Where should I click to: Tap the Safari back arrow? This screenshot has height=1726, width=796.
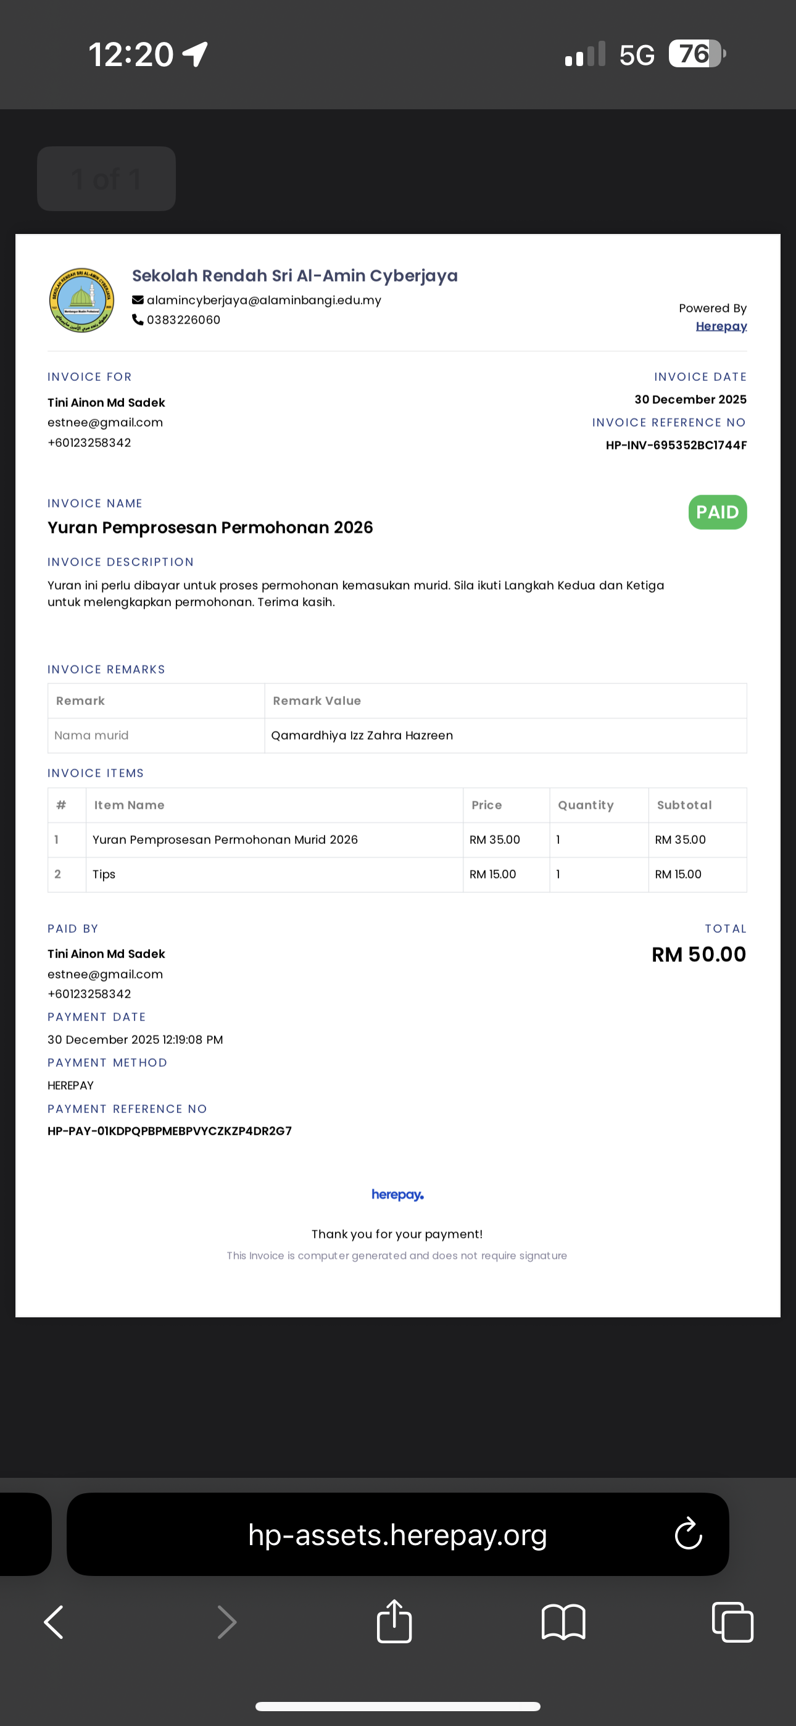click(54, 1622)
